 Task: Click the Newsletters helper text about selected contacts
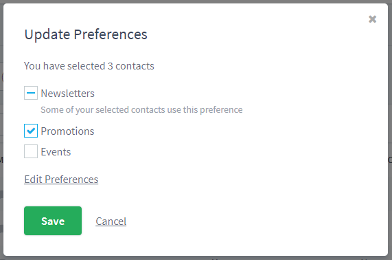coord(141,110)
